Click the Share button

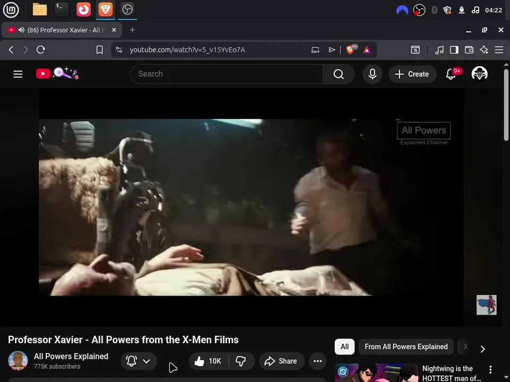[x=282, y=361]
